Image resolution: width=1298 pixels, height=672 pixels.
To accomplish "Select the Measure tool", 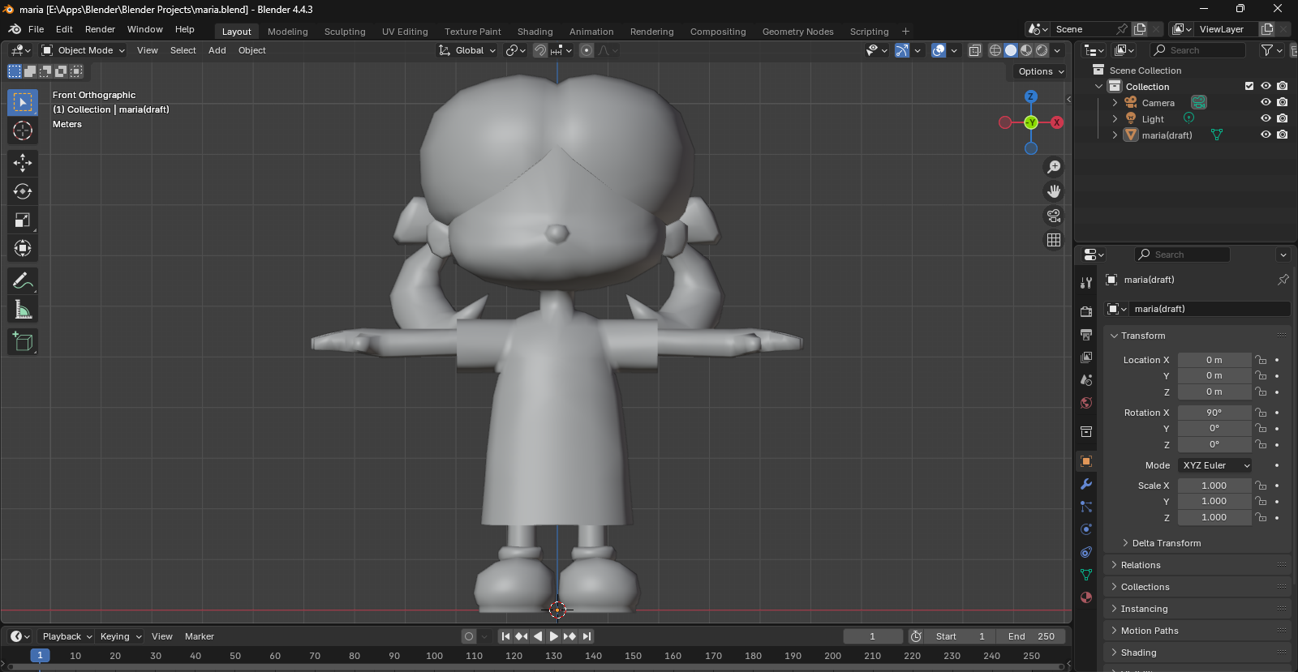I will tap(23, 310).
